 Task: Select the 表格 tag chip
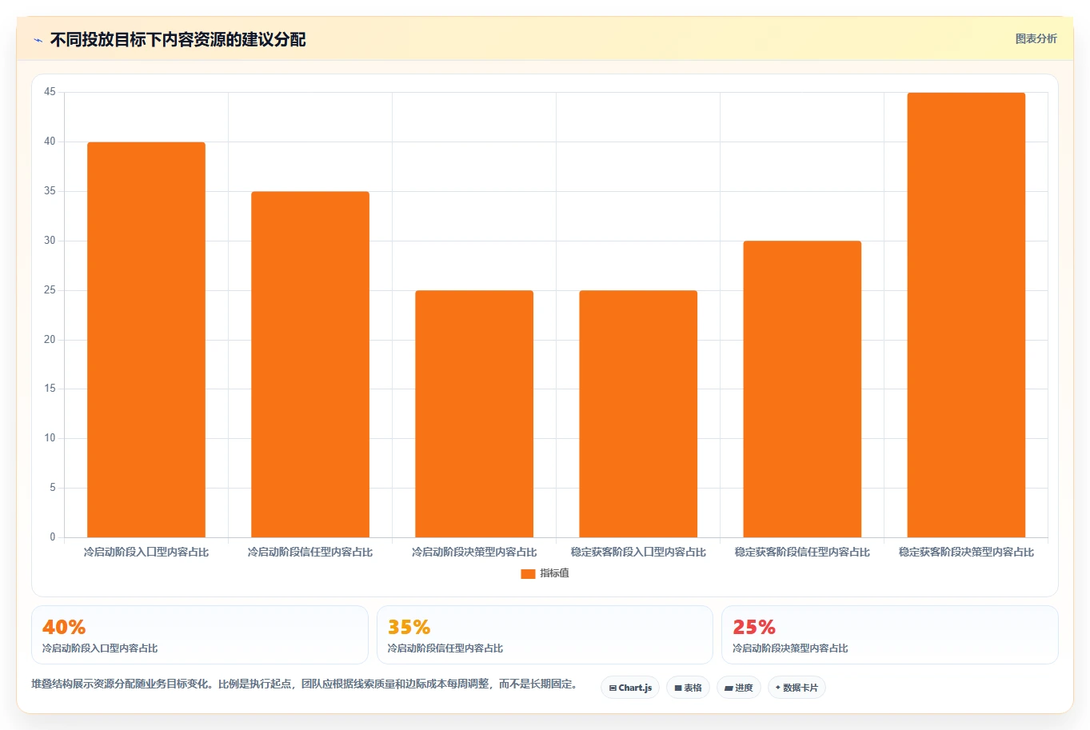[688, 688]
